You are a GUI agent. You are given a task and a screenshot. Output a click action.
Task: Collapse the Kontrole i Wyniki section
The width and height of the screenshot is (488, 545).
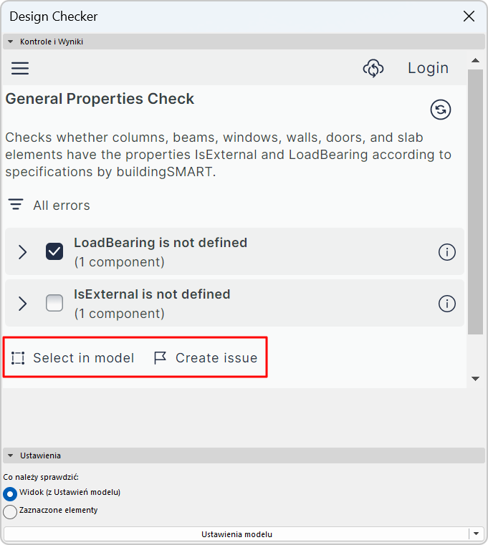(x=11, y=42)
